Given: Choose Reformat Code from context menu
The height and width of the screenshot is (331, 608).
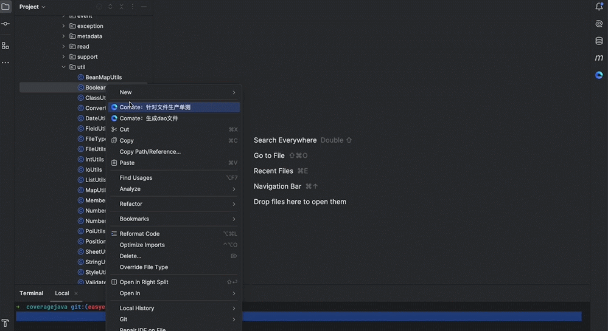Looking at the screenshot, I should 139,234.
